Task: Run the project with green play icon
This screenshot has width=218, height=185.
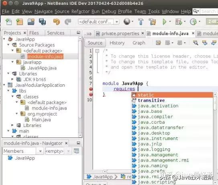Action: 165,22
